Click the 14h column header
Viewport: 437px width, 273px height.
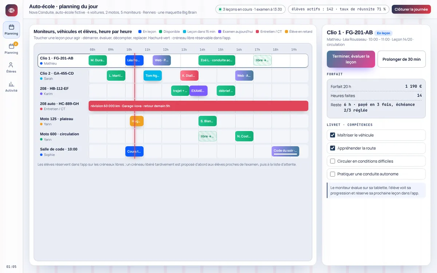coord(202,50)
